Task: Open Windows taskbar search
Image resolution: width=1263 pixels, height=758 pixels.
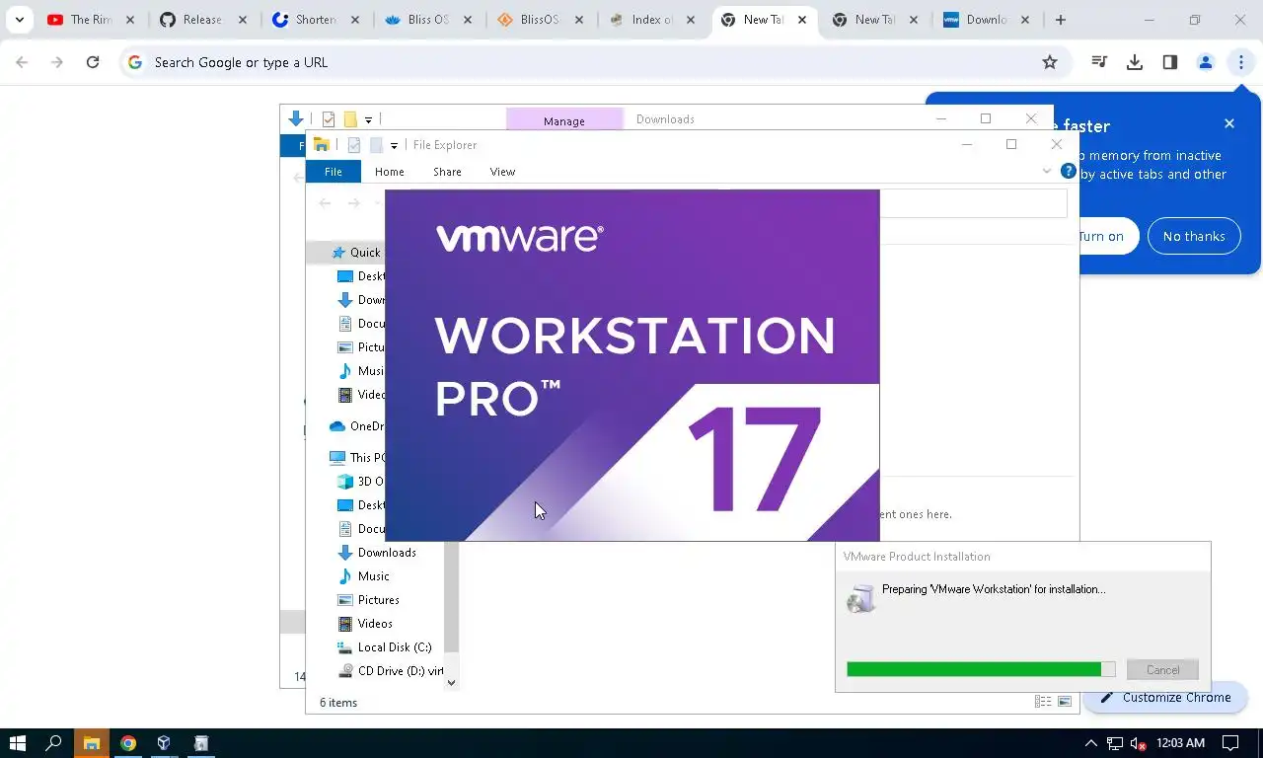Action: 54,743
